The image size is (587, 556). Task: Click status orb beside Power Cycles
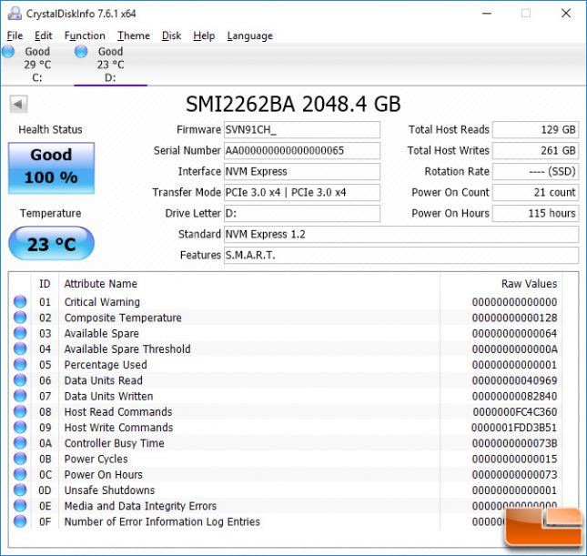(x=20, y=459)
